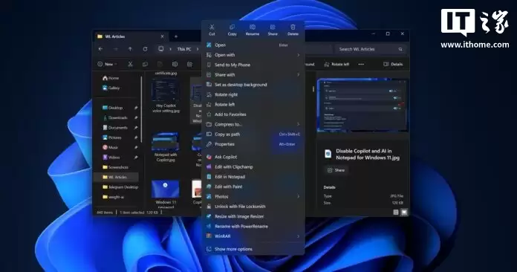Toggle the Details pane button

coord(393,65)
